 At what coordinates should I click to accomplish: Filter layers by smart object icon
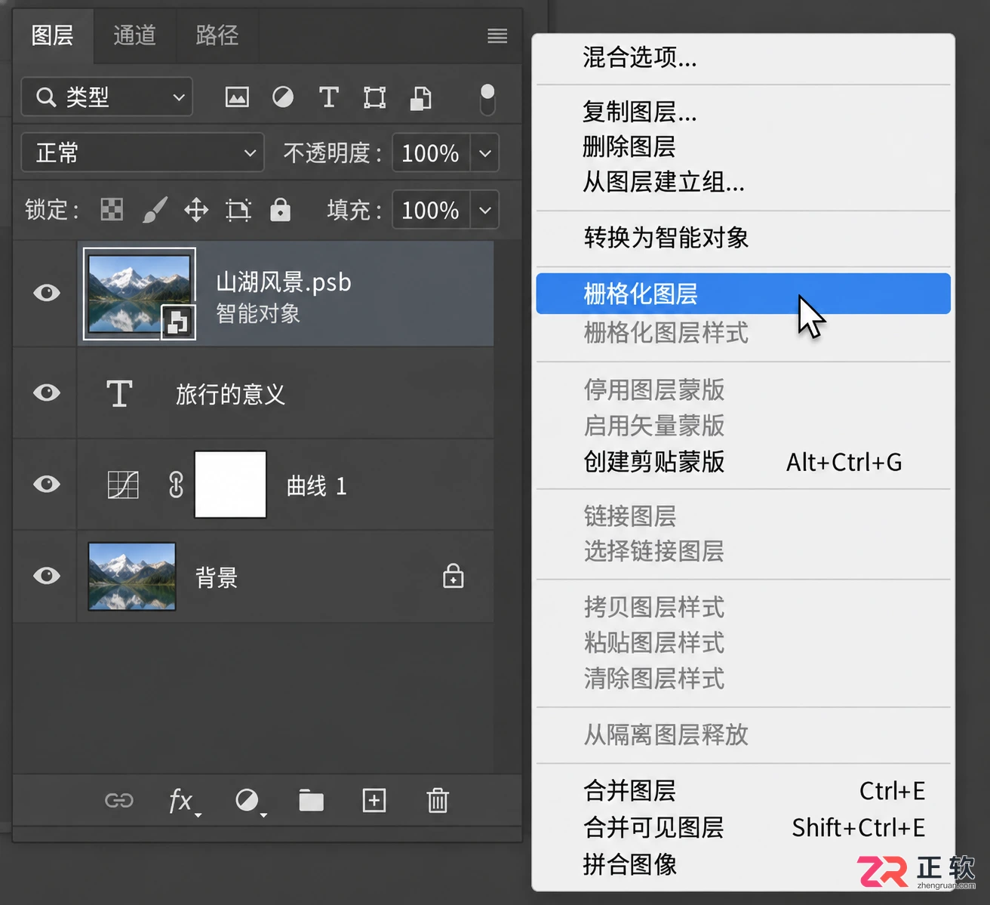click(x=420, y=98)
